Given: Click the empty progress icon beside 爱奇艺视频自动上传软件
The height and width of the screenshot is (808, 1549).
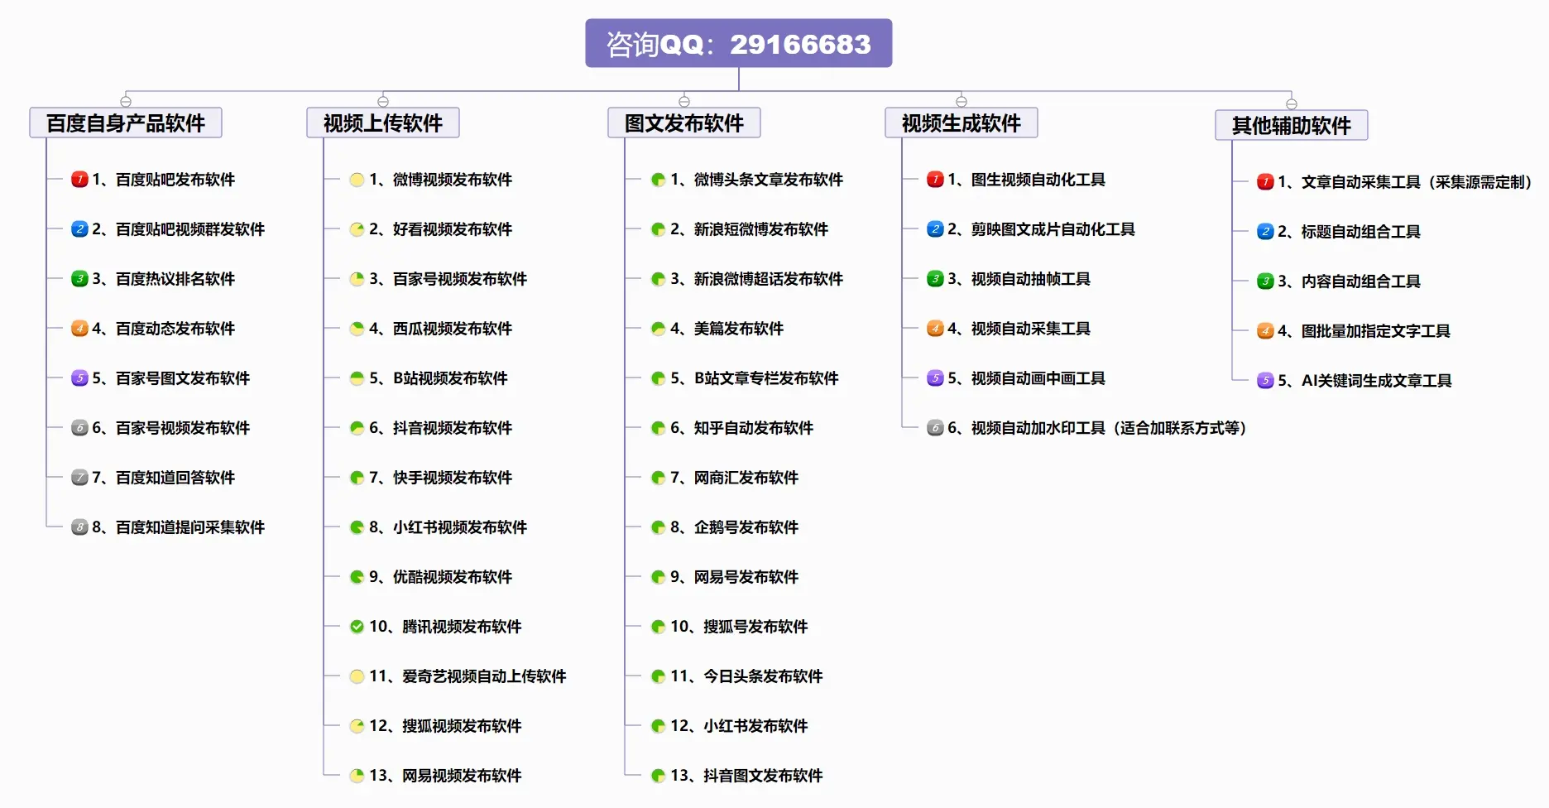Looking at the screenshot, I should pos(357,676).
